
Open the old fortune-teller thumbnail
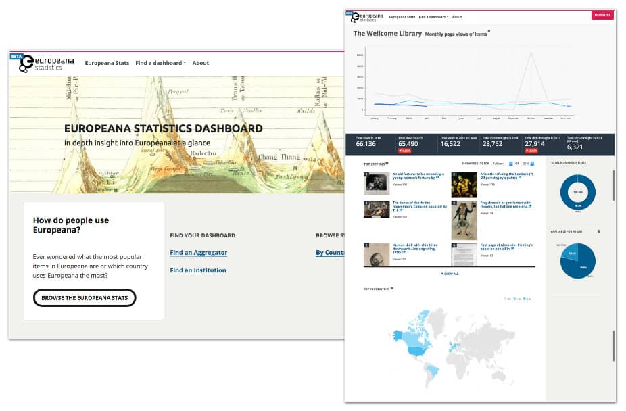click(377, 184)
